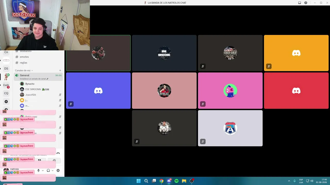Open the Esde server with notification badge

[6, 85]
